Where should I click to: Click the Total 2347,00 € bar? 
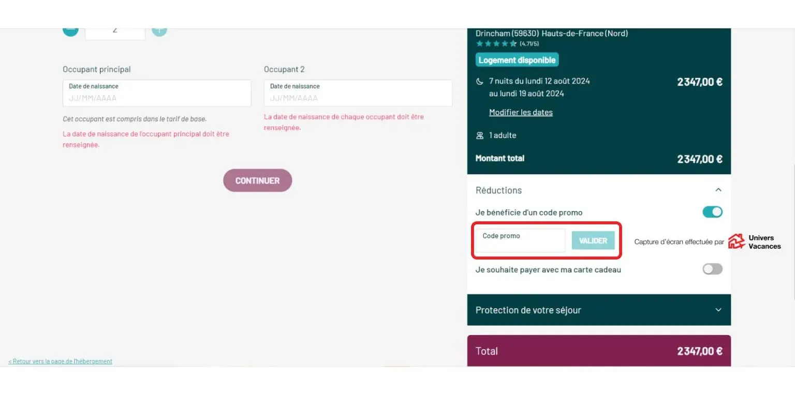tap(599, 351)
